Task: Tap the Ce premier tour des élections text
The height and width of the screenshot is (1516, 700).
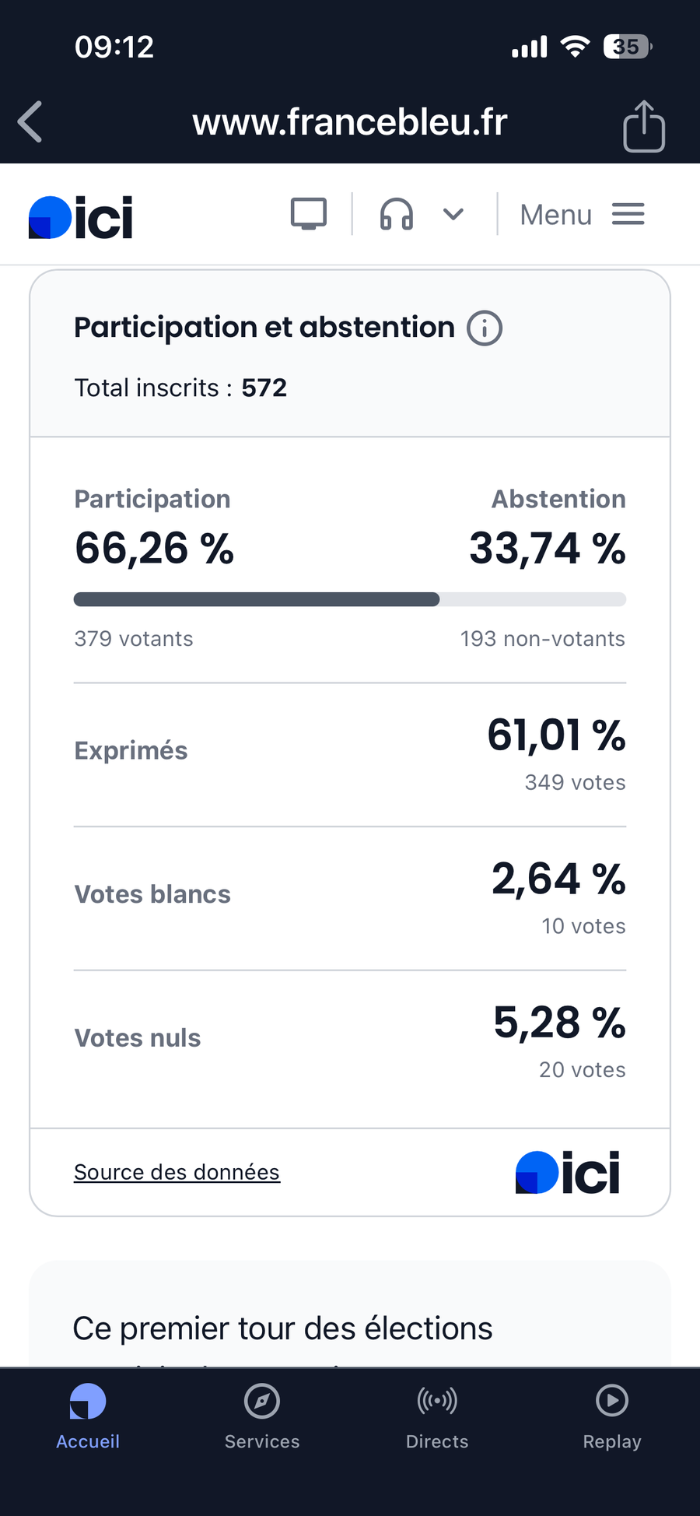Action: point(282,1328)
